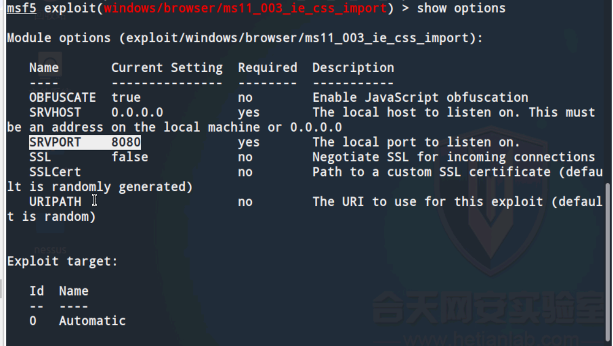Click the 0.0.0.0 SRVHOST current setting
Viewport: 613px width, 346px height.
(x=137, y=112)
